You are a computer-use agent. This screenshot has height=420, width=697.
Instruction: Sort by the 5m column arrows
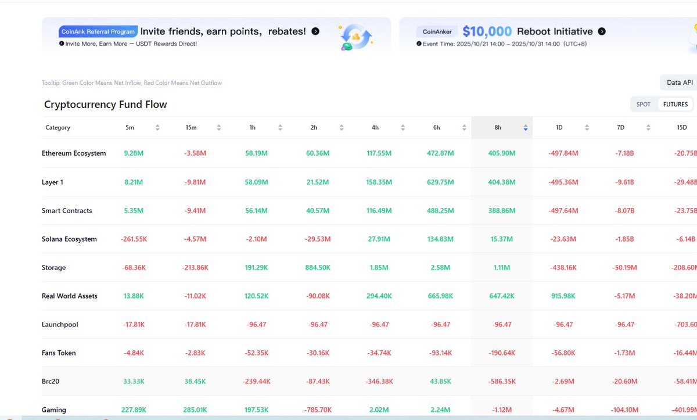(157, 128)
